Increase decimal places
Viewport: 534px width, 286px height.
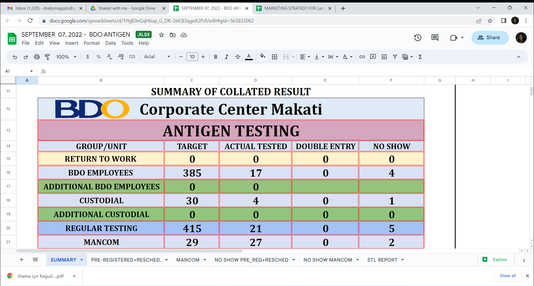tap(121, 57)
